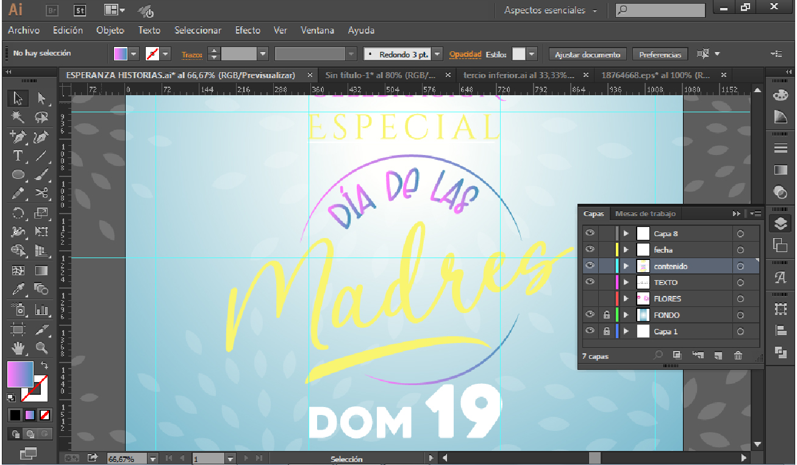This screenshot has height=465, width=797.
Task: Select the Artboard tool
Action: point(18,330)
